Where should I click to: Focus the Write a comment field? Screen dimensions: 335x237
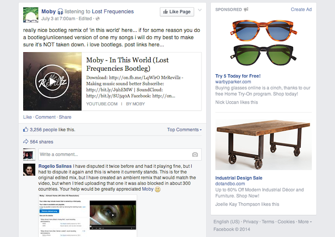click(x=120, y=154)
